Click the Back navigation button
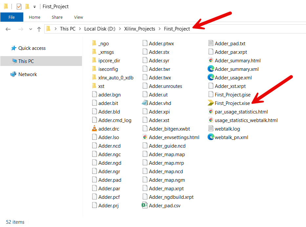This screenshot has height=227, width=306. tap(8, 29)
